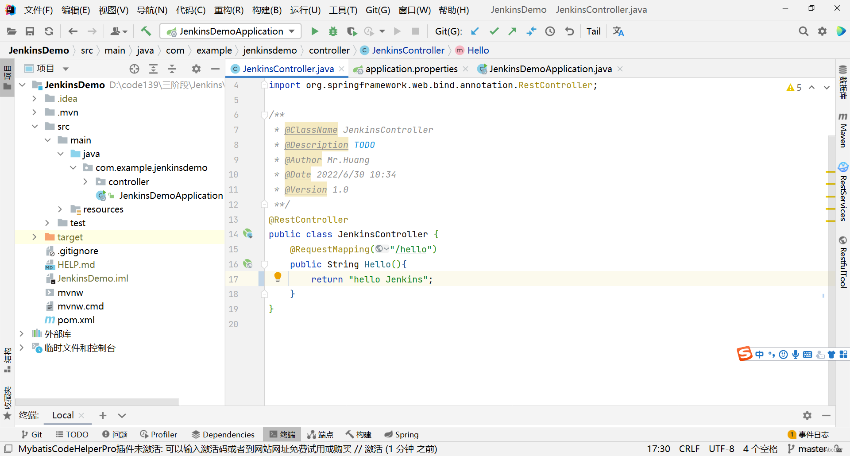The width and height of the screenshot is (850, 456).
Task: Collapse all nodes in project tree
Action: click(172, 69)
